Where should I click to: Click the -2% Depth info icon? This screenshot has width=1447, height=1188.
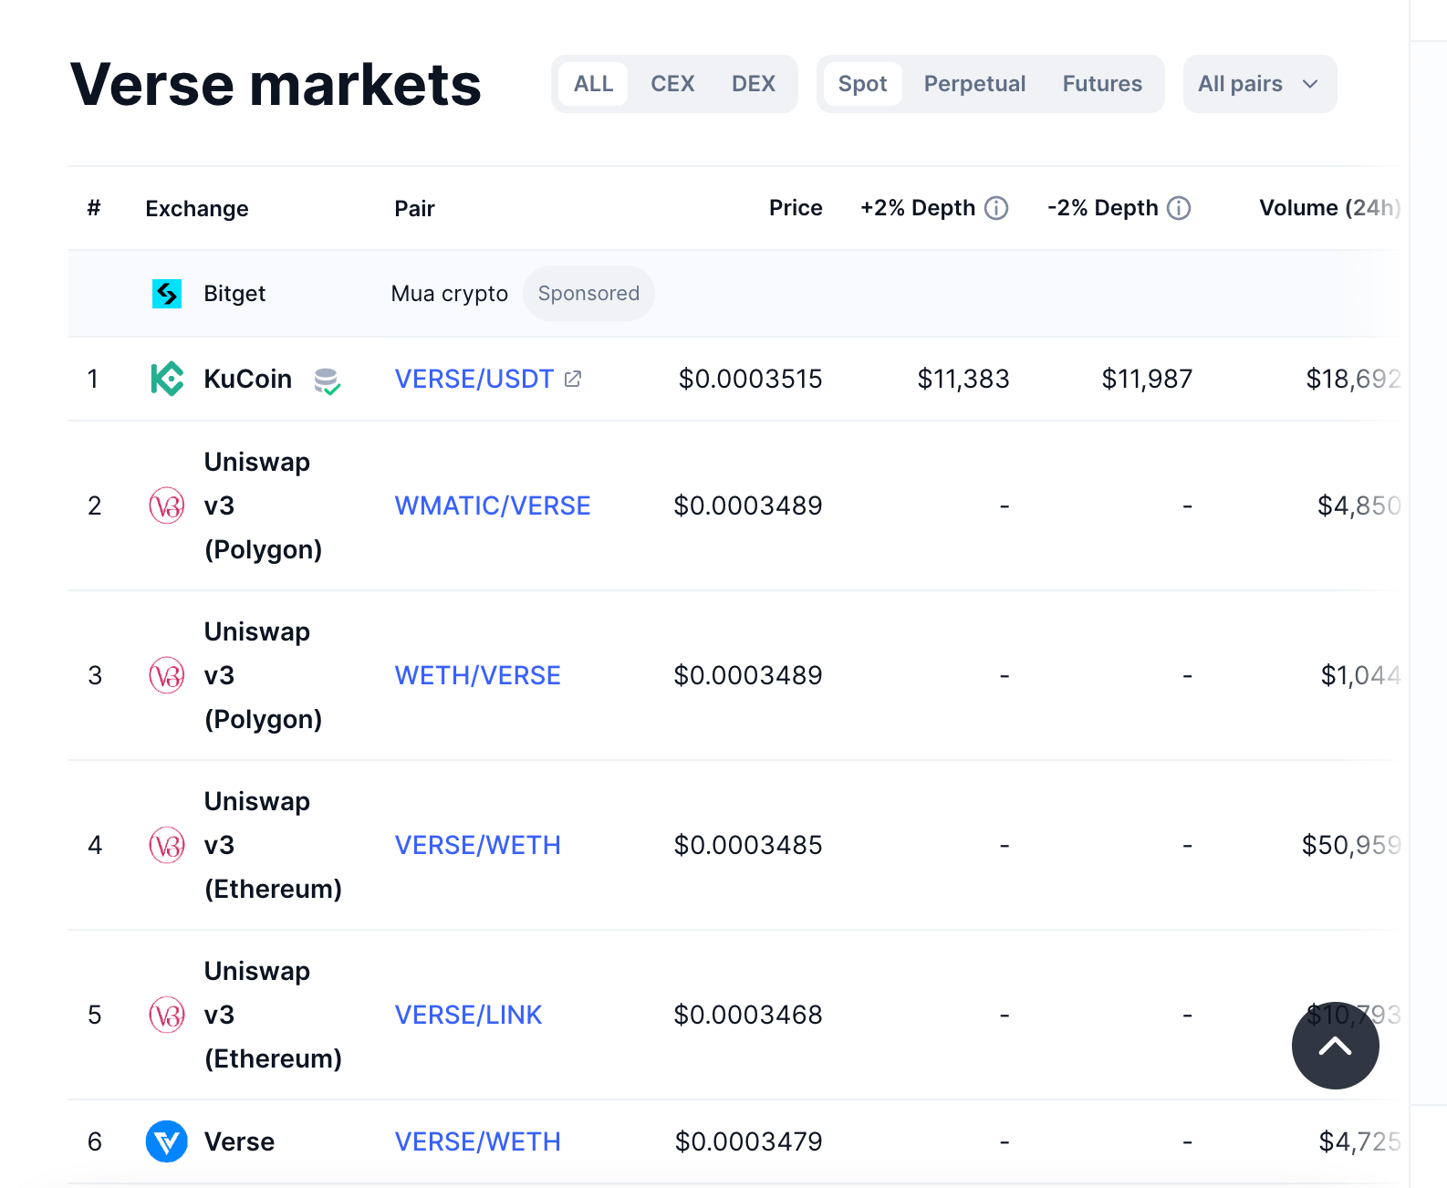click(x=1180, y=208)
